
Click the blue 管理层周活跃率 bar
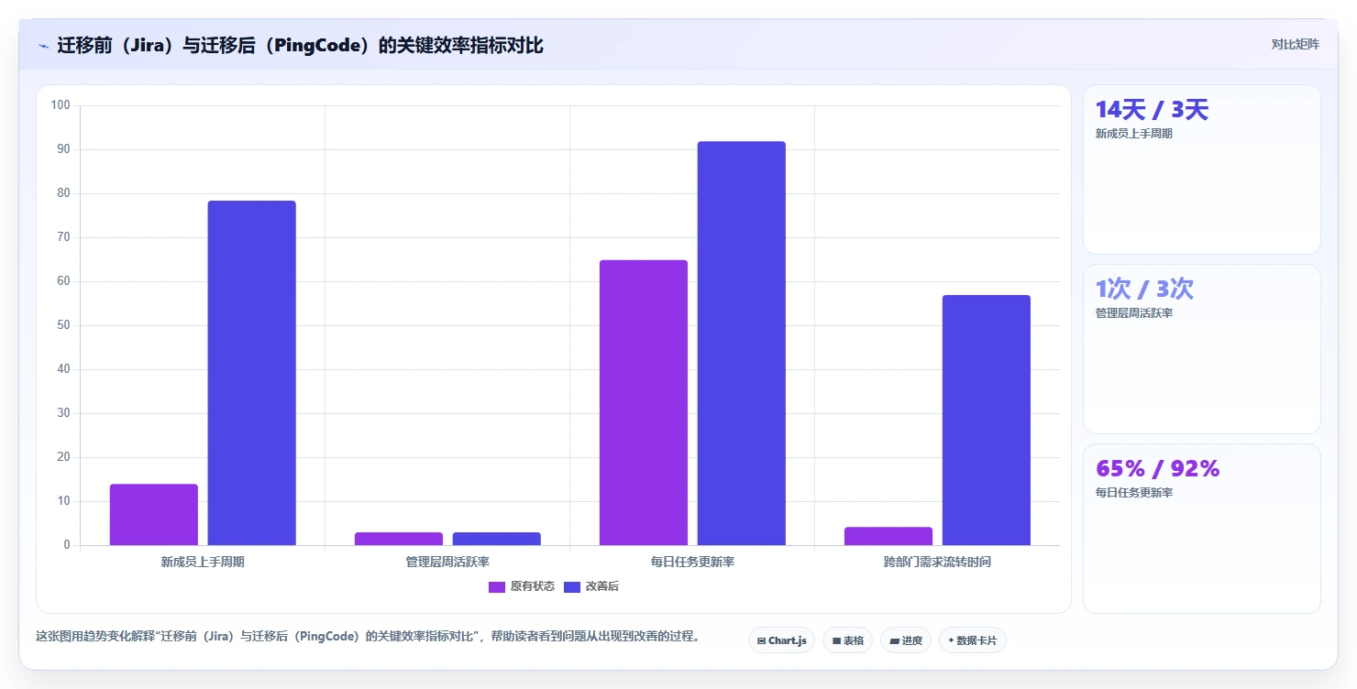tap(497, 539)
